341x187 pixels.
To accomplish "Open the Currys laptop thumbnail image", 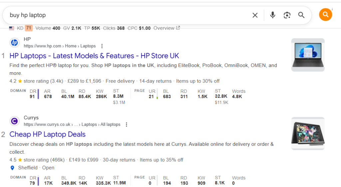I will 308,133.
